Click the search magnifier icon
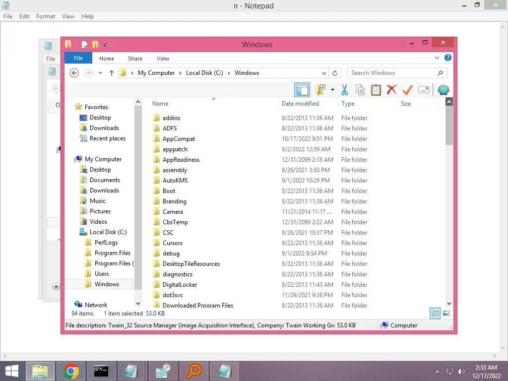Image resolution: width=508 pixels, height=381 pixels. tap(440, 73)
